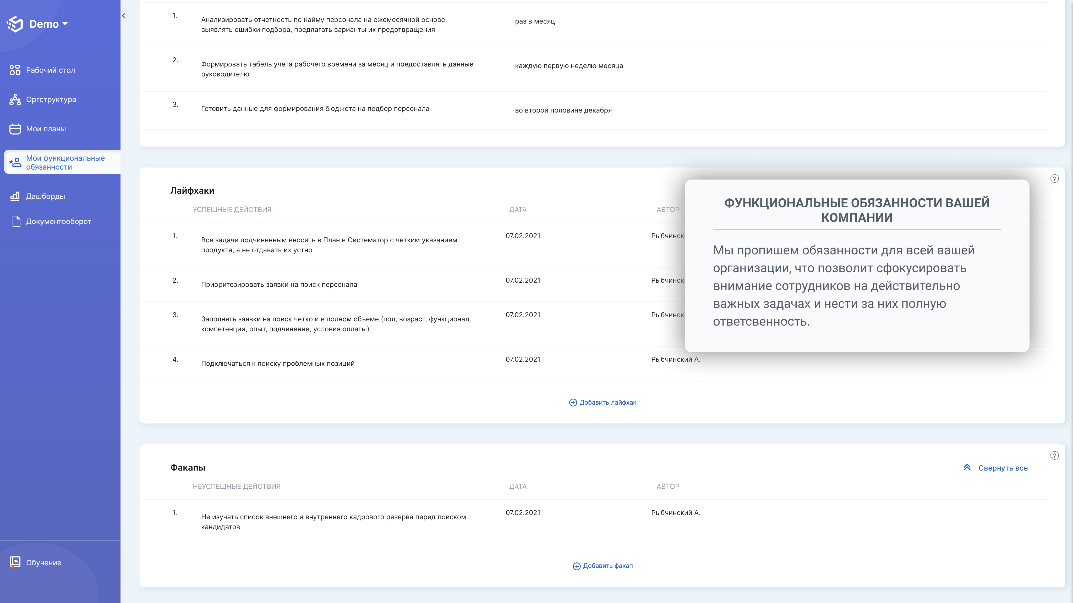
Task: Click the tooltip title ФУНКЦИОНАЛЬНЫЕ ОБЯЗАННОСТИ ВАШЕЙ КОМПАНИИ
Action: [x=857, y=210]
